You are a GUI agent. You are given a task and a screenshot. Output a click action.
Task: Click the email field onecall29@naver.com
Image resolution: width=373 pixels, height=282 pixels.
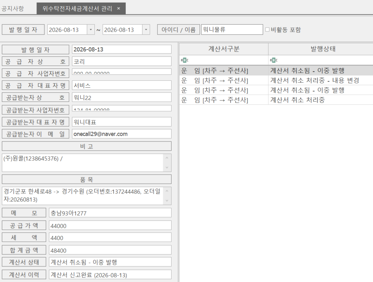coord(122,134)
